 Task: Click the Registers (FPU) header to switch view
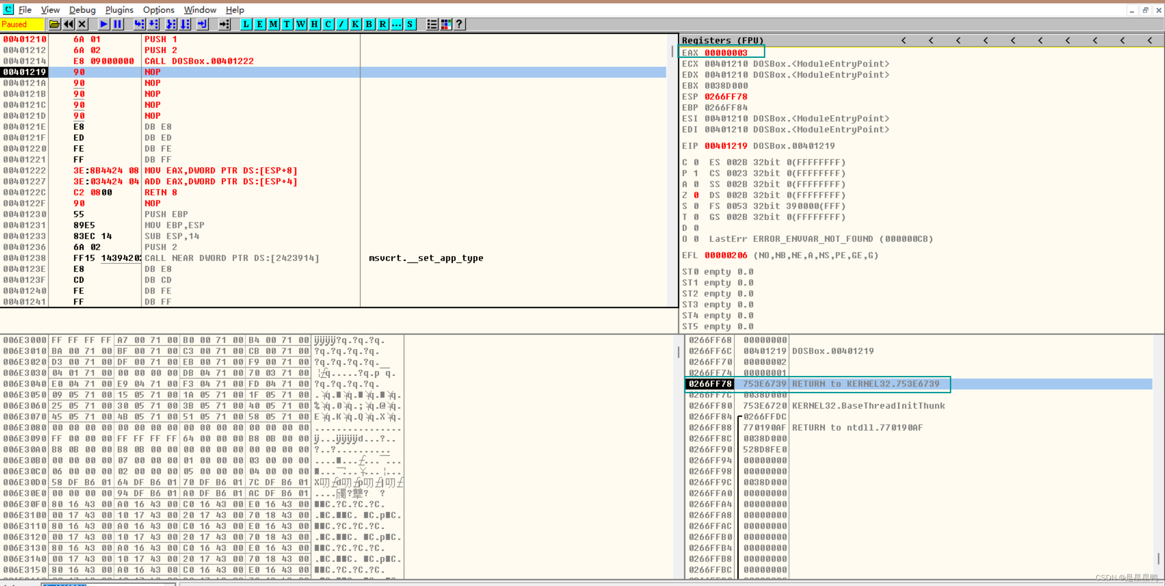(x=722, y=41)
